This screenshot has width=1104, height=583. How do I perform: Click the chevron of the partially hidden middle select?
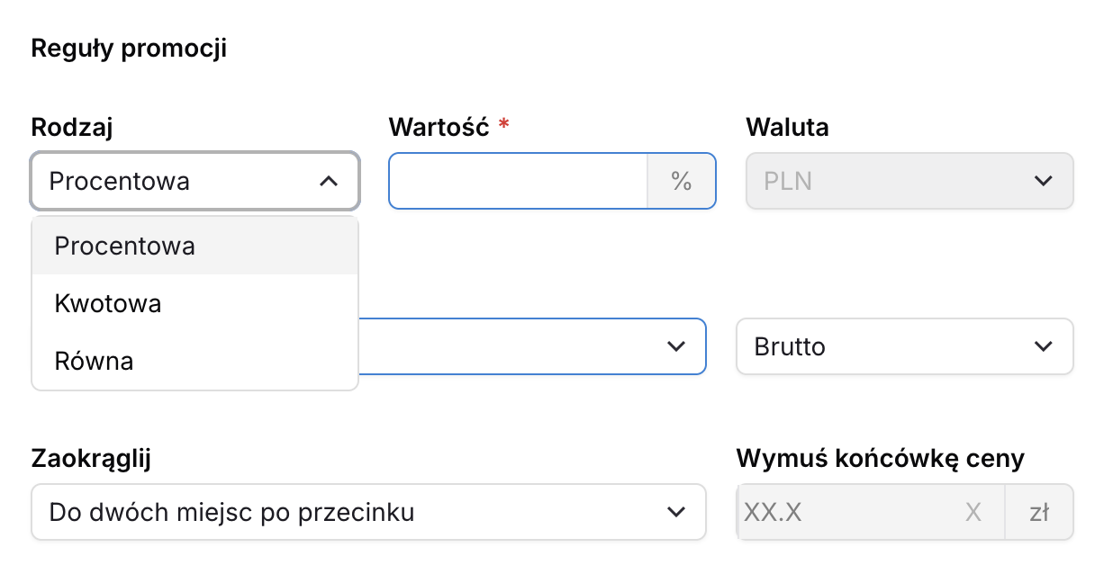point(674,346)
